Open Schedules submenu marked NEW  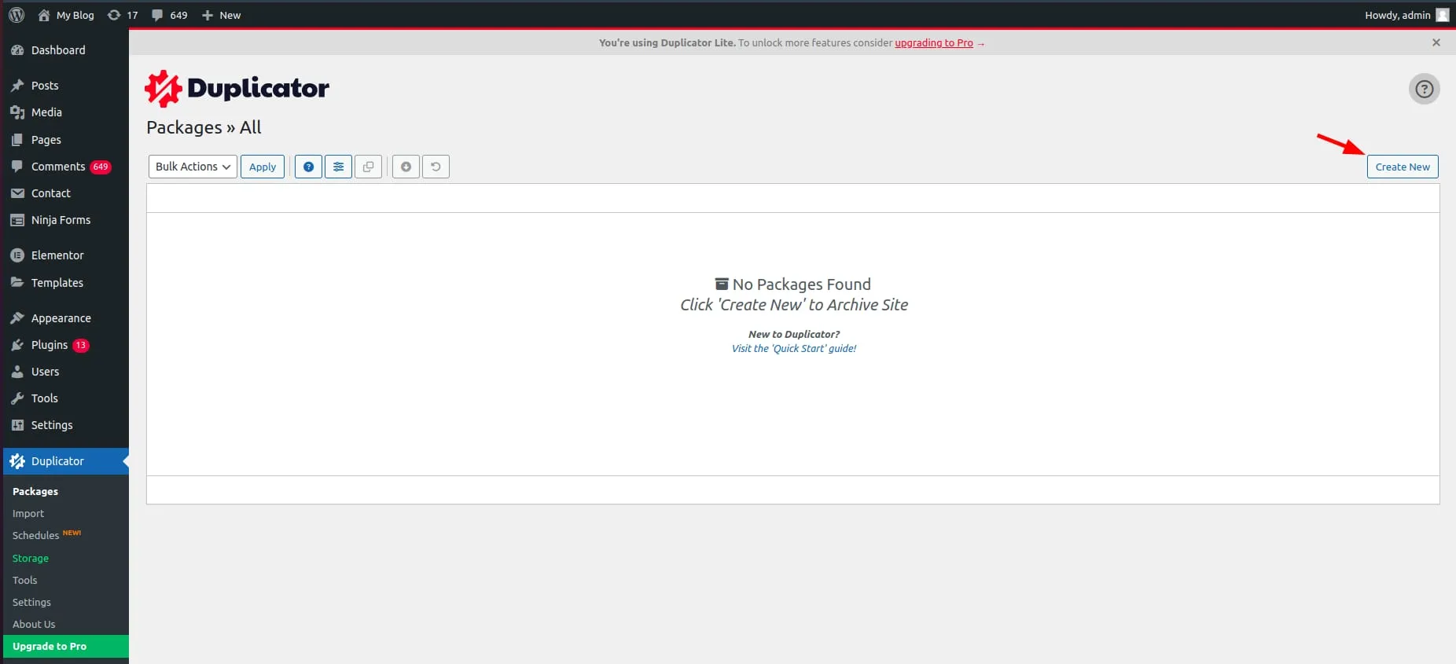coord(46,535)
